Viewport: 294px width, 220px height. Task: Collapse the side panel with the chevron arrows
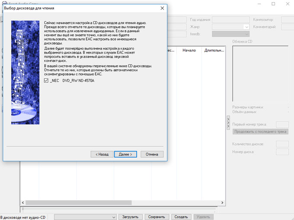(x=228, y=122)
